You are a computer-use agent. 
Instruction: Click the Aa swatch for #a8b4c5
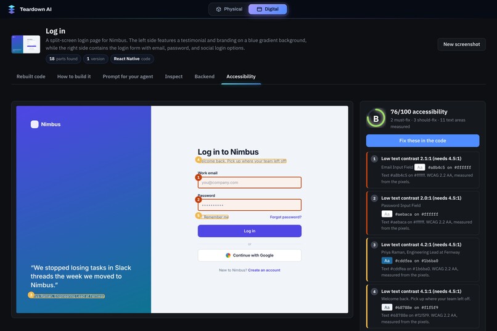click(420, 167)
